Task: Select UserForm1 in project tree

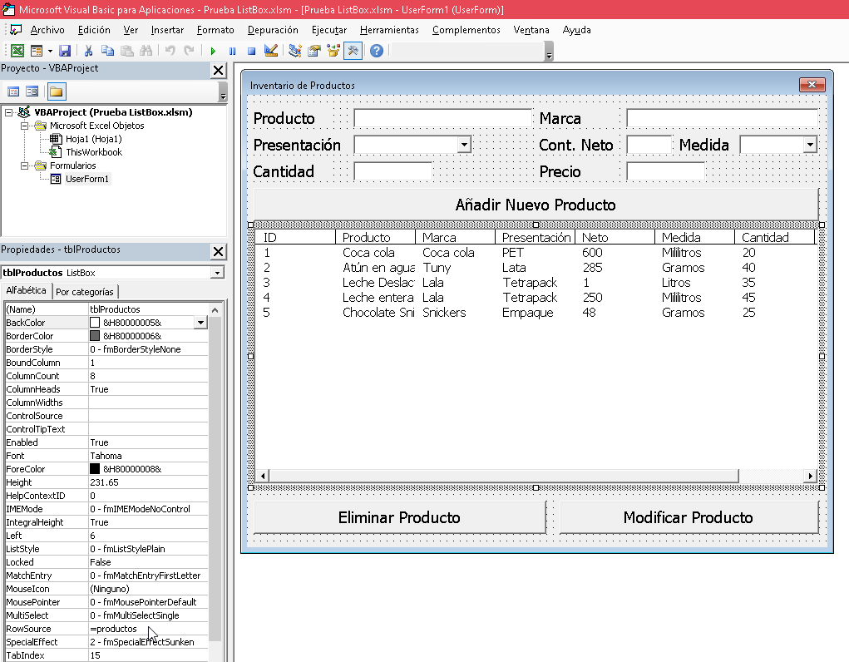Action: 87,179
